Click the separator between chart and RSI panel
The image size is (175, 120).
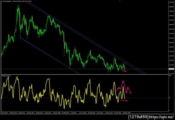click(x=85, y=74)
